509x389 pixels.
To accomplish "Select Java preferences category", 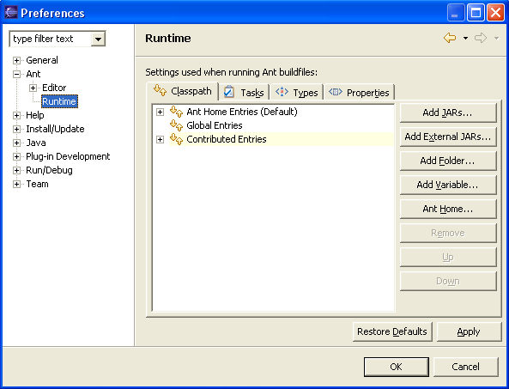I will tap(36, 143).
